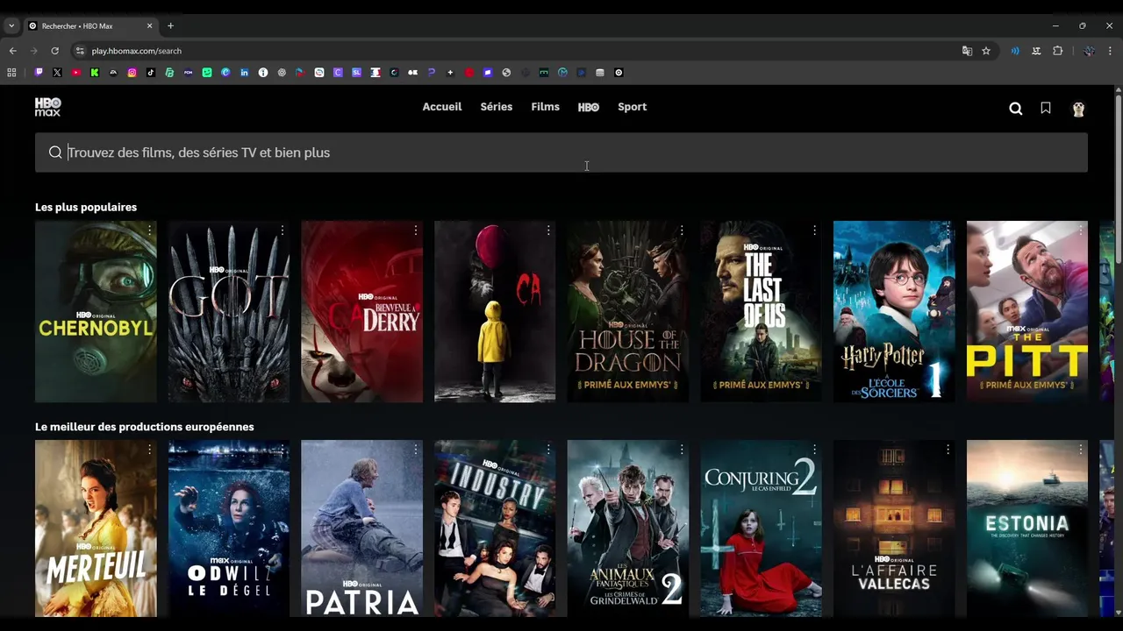Open the Patria poster

click(361, 529)
